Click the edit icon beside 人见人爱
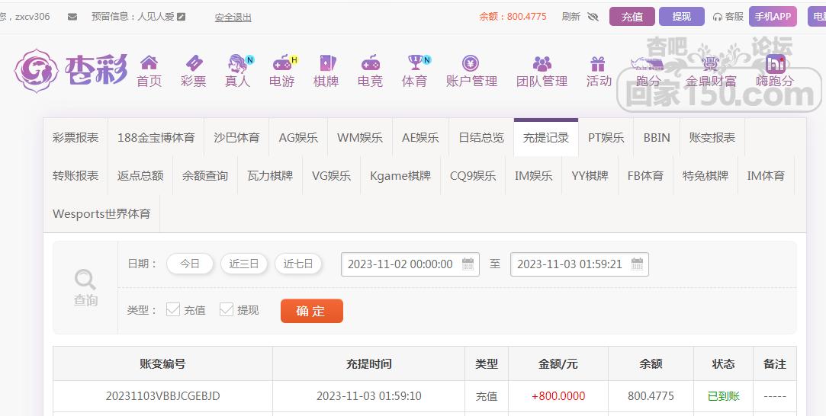The width and height of the screenshot is (826, 416). point(182,16)
